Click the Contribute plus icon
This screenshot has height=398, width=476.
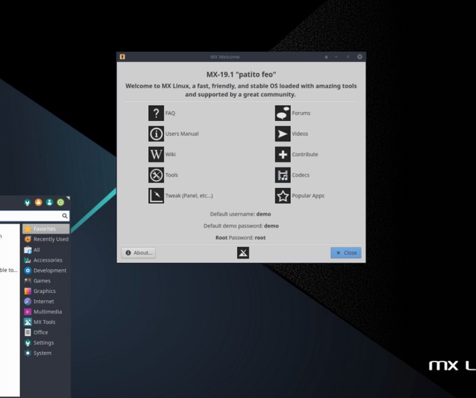282,154
